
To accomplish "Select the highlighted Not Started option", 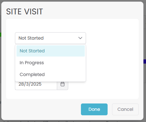I will [50, 51].
